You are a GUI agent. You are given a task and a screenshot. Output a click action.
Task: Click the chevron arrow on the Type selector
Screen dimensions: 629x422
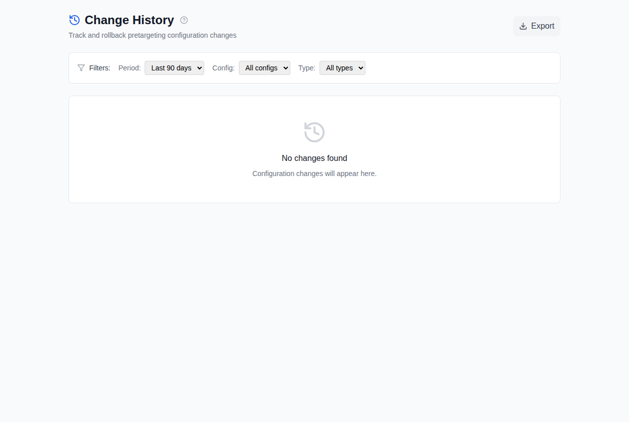coord(360,67)
